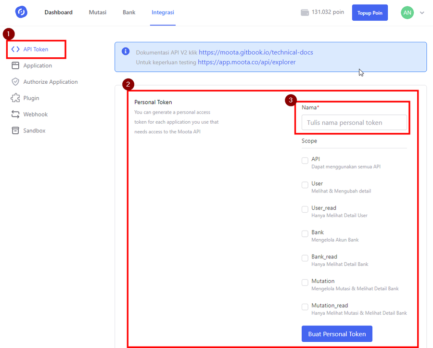This screenshot has width=433, height=348.
Task: Click the Application window icon in sidebar
Action: click(x=15, y=65)
